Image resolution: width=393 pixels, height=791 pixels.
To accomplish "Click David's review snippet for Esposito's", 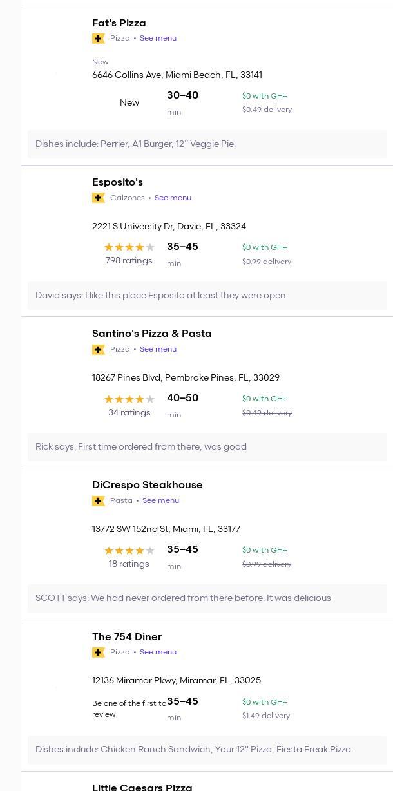I will 160,296.
